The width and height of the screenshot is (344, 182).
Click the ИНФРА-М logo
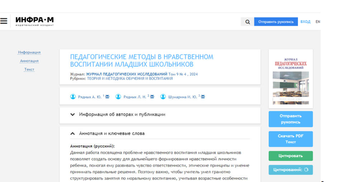pyautogui.click(x=34, y=21)
